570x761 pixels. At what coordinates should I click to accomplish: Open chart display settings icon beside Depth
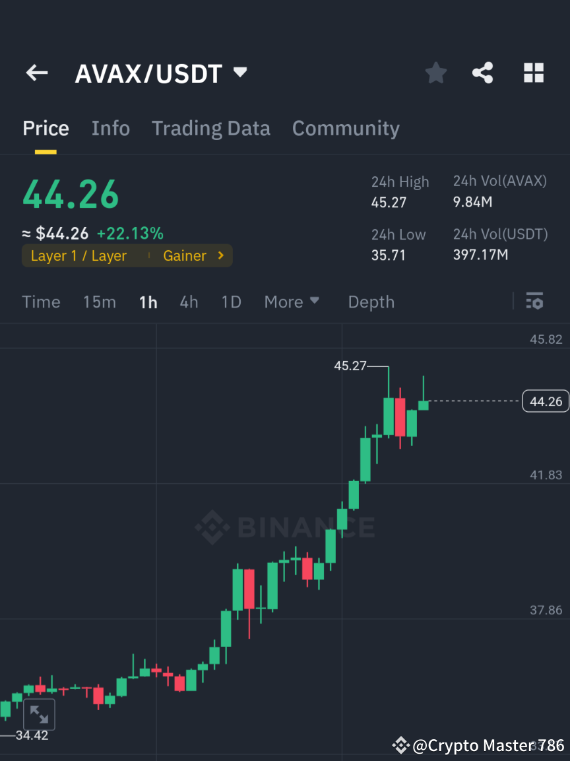534,302
